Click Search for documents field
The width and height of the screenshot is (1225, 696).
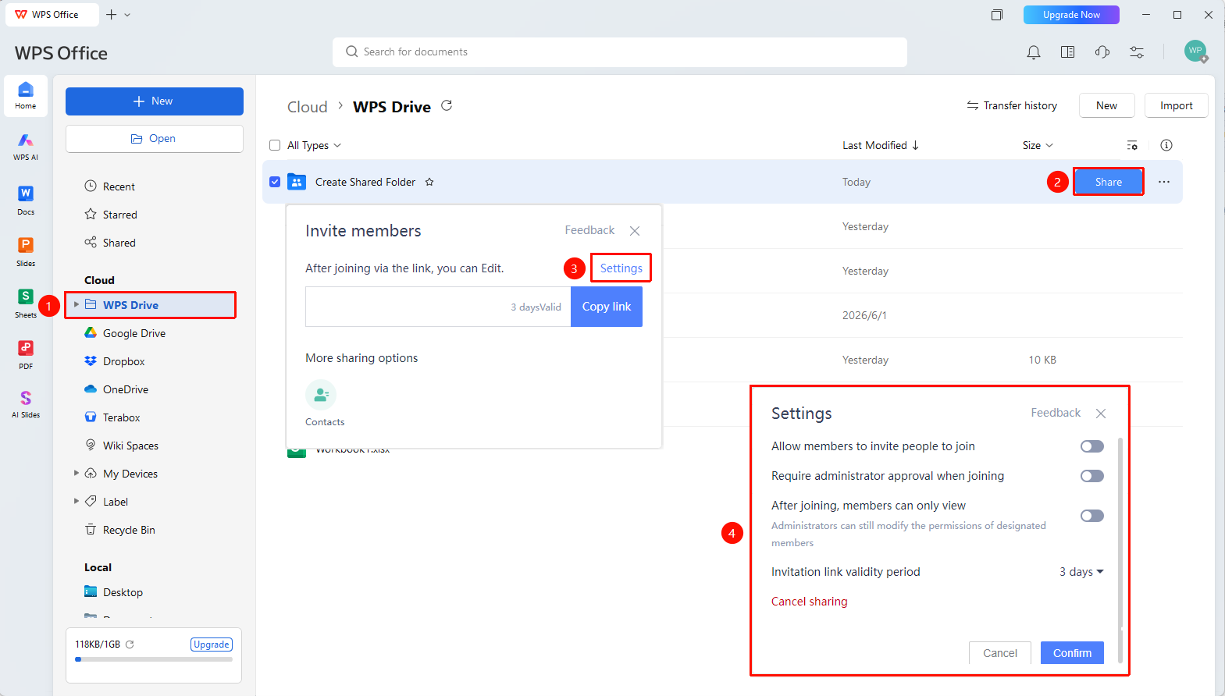[x=620, y=52]
